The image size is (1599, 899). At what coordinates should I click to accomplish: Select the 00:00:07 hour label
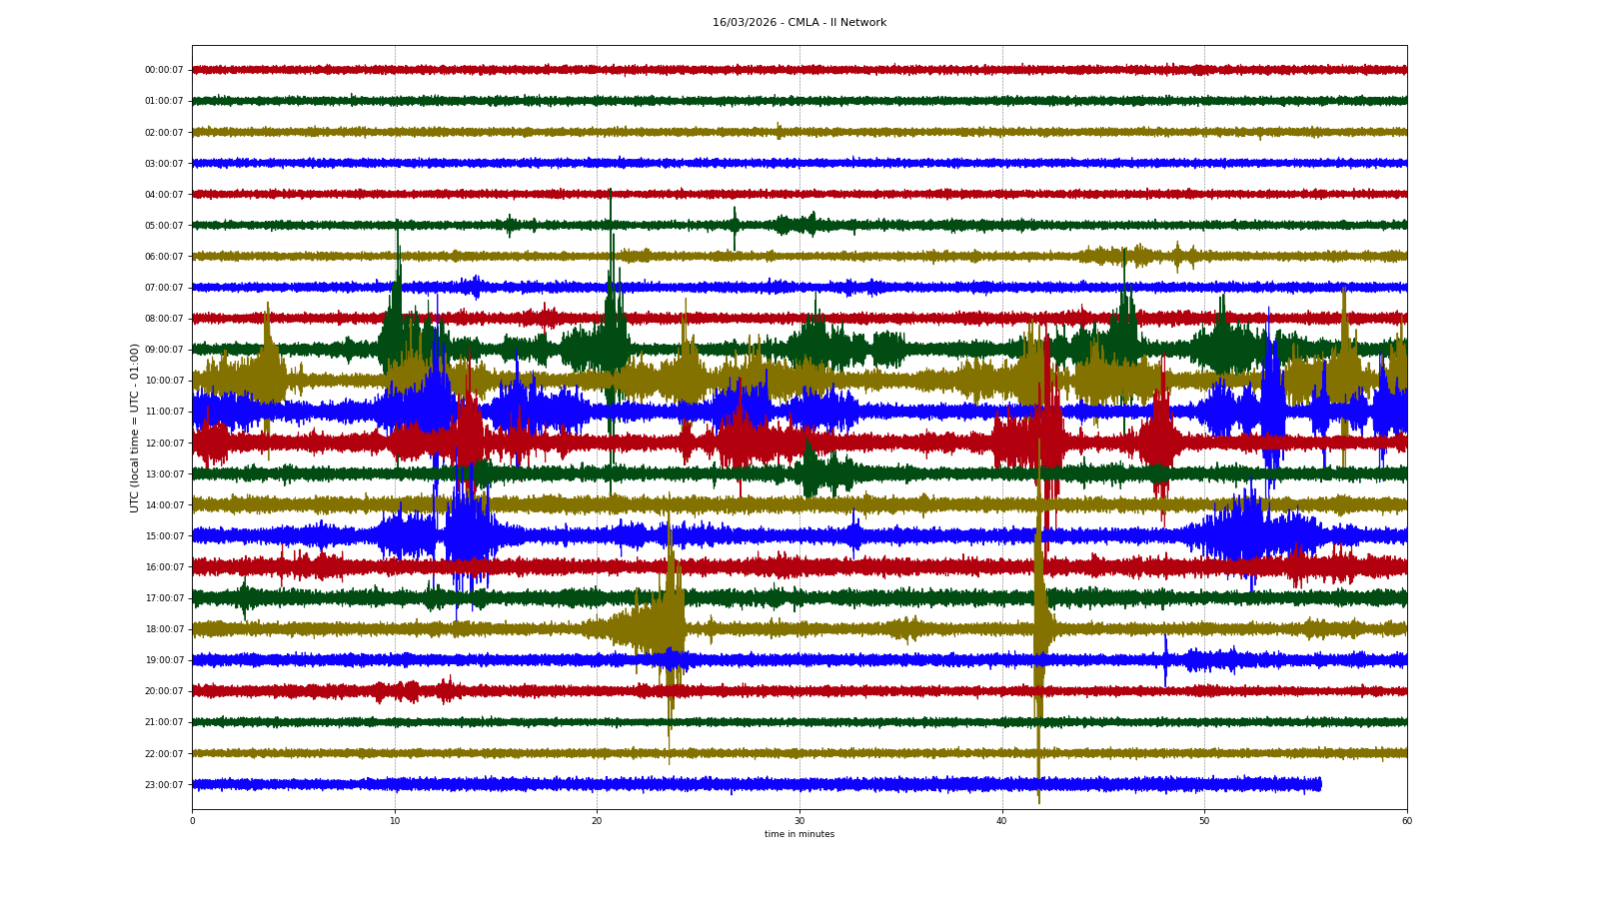pyautogui.click(x=164, y=70)
